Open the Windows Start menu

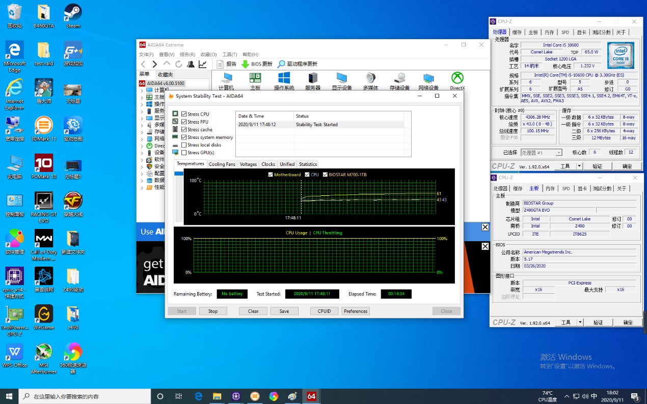[x=9, y=396]
